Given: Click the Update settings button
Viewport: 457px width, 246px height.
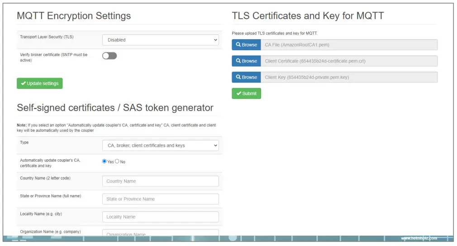Looking at the screenshot, I should tap(40, 84).
